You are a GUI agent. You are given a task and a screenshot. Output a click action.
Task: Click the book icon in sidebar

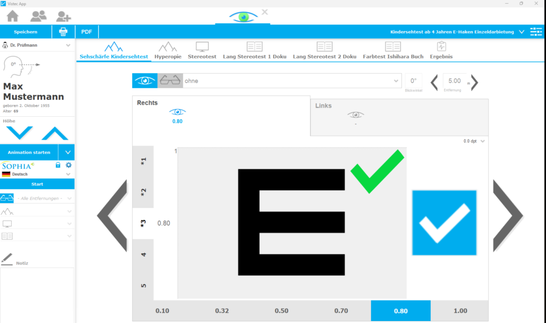(7, 236)
